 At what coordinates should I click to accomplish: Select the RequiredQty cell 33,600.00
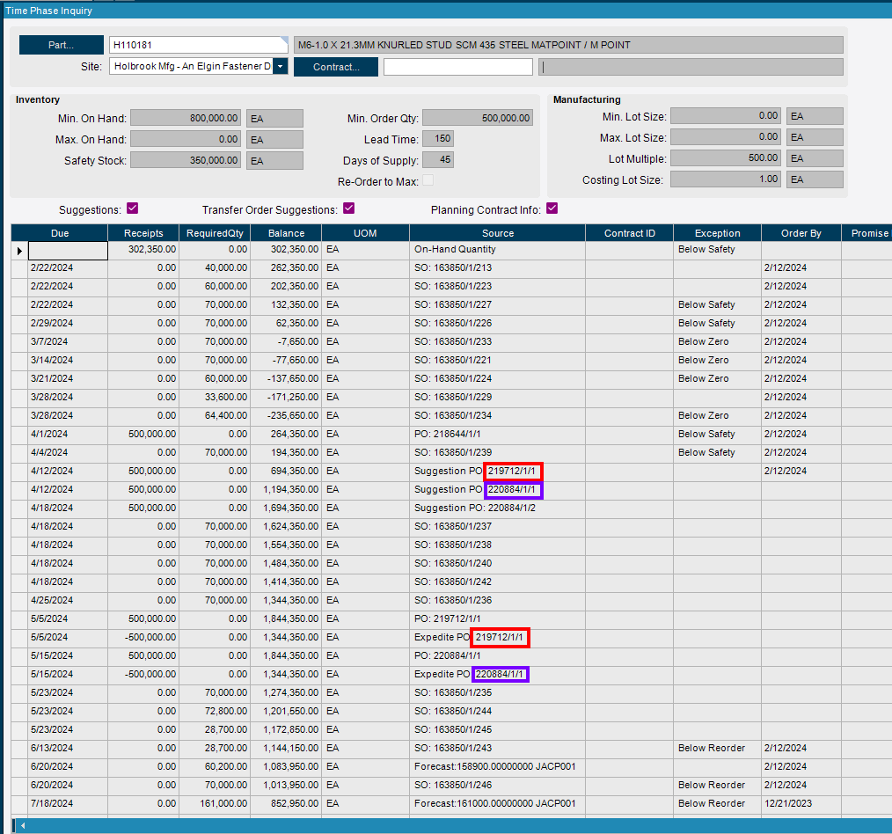pyautogui.click(x=215, y=397)
